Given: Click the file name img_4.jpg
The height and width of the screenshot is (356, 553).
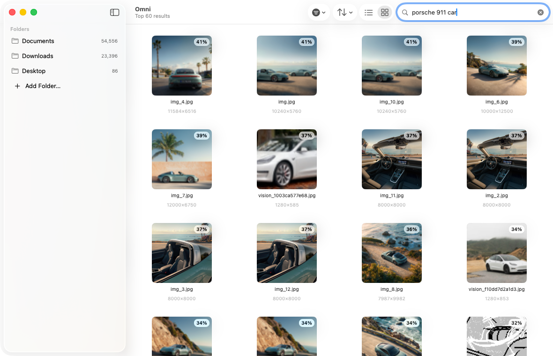Looking at the screenshot, I should click(182, 102).
